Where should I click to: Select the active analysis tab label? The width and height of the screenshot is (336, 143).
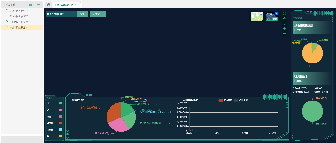66,5
